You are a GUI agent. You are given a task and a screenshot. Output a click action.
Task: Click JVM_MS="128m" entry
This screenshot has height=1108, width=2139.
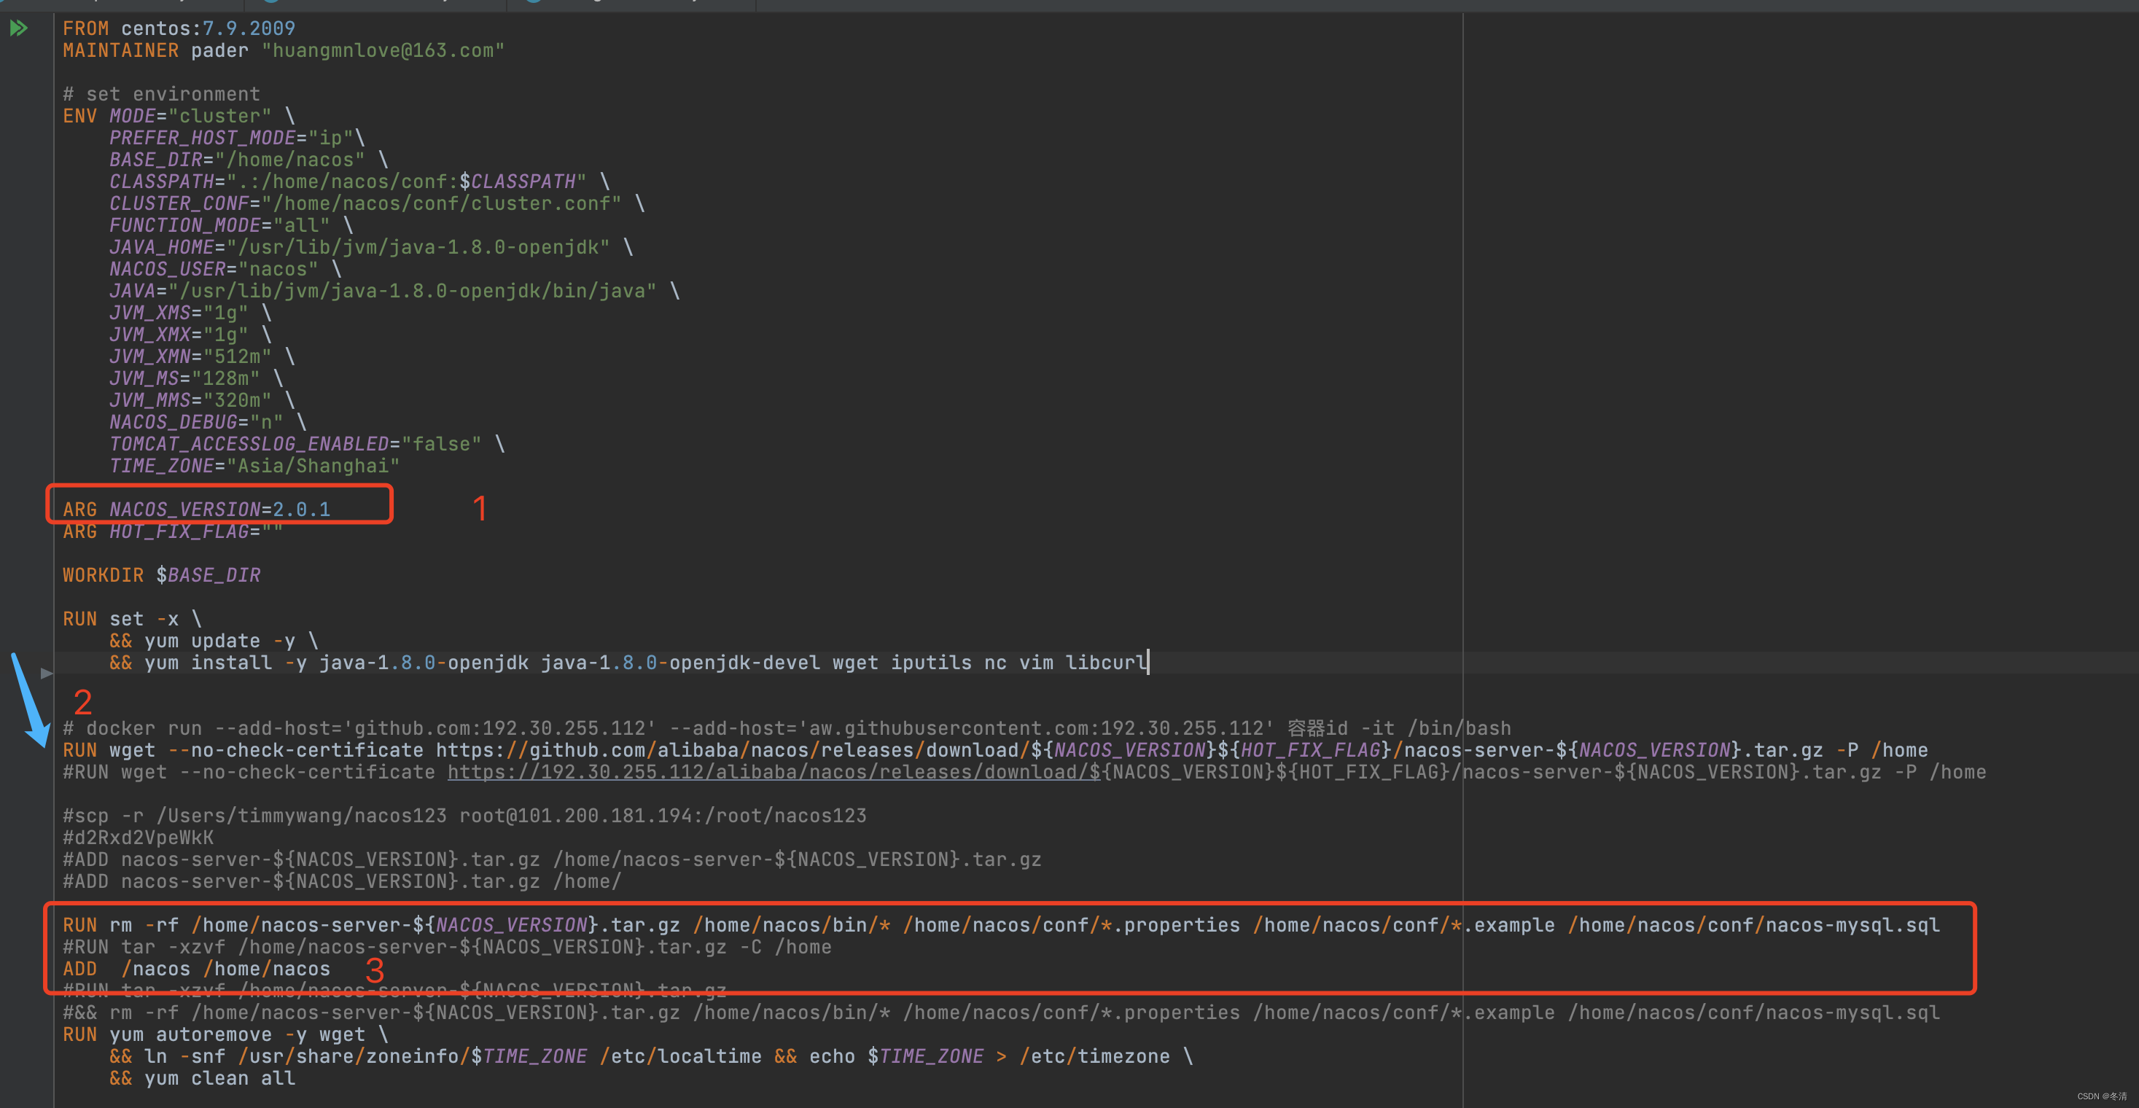point(196,378)
